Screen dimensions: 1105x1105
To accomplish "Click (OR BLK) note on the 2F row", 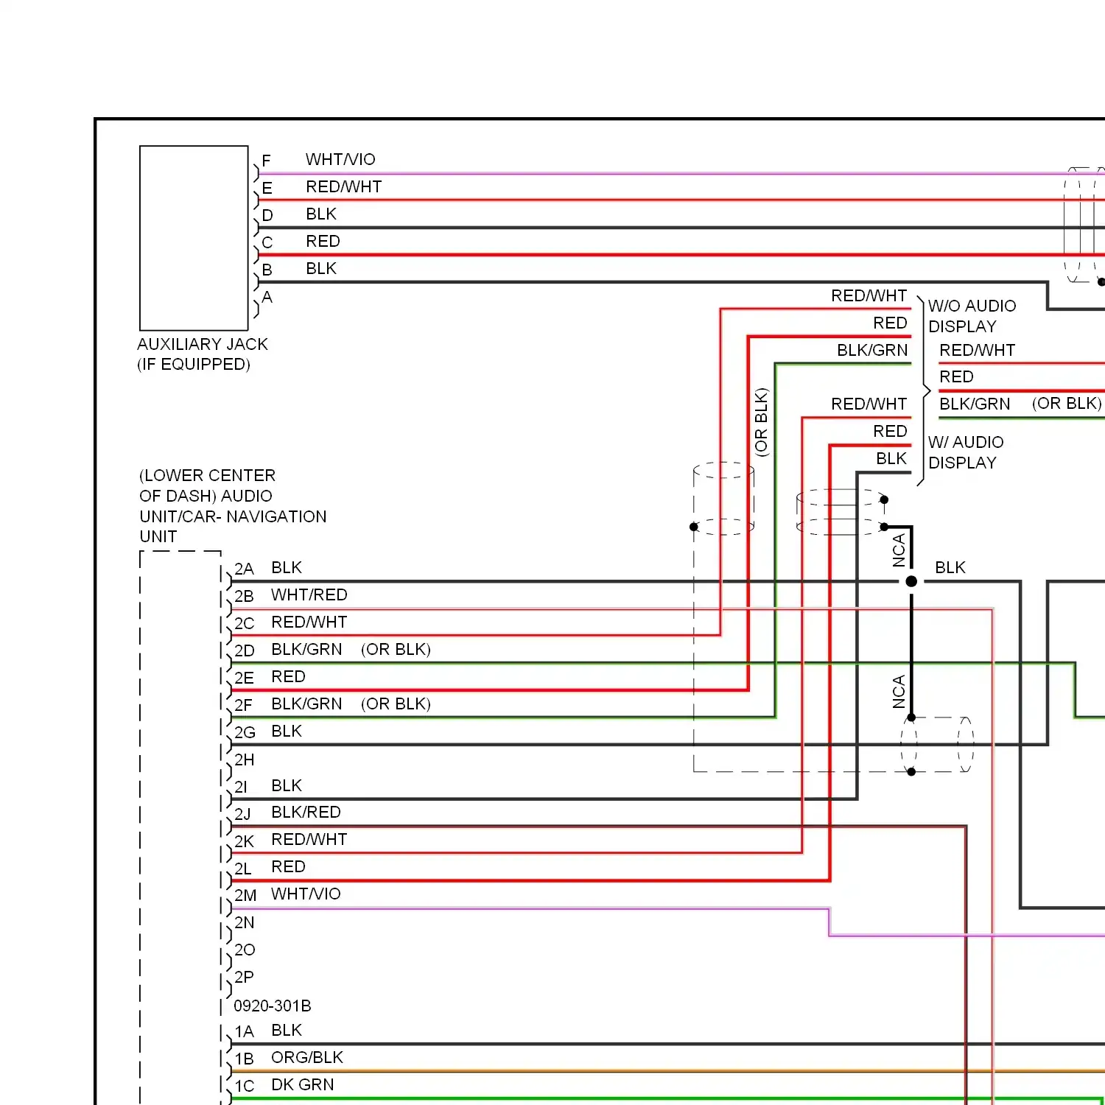I will pyautogui.click(x=396, y=704).
